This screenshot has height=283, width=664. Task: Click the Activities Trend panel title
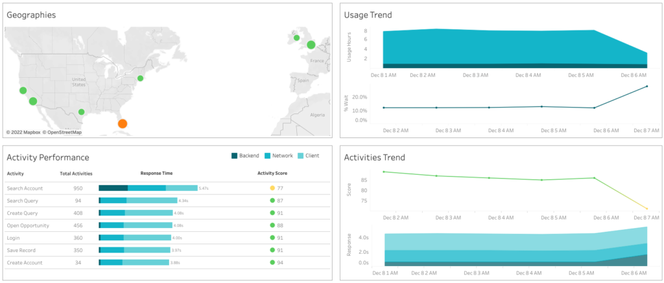point(374,157)
